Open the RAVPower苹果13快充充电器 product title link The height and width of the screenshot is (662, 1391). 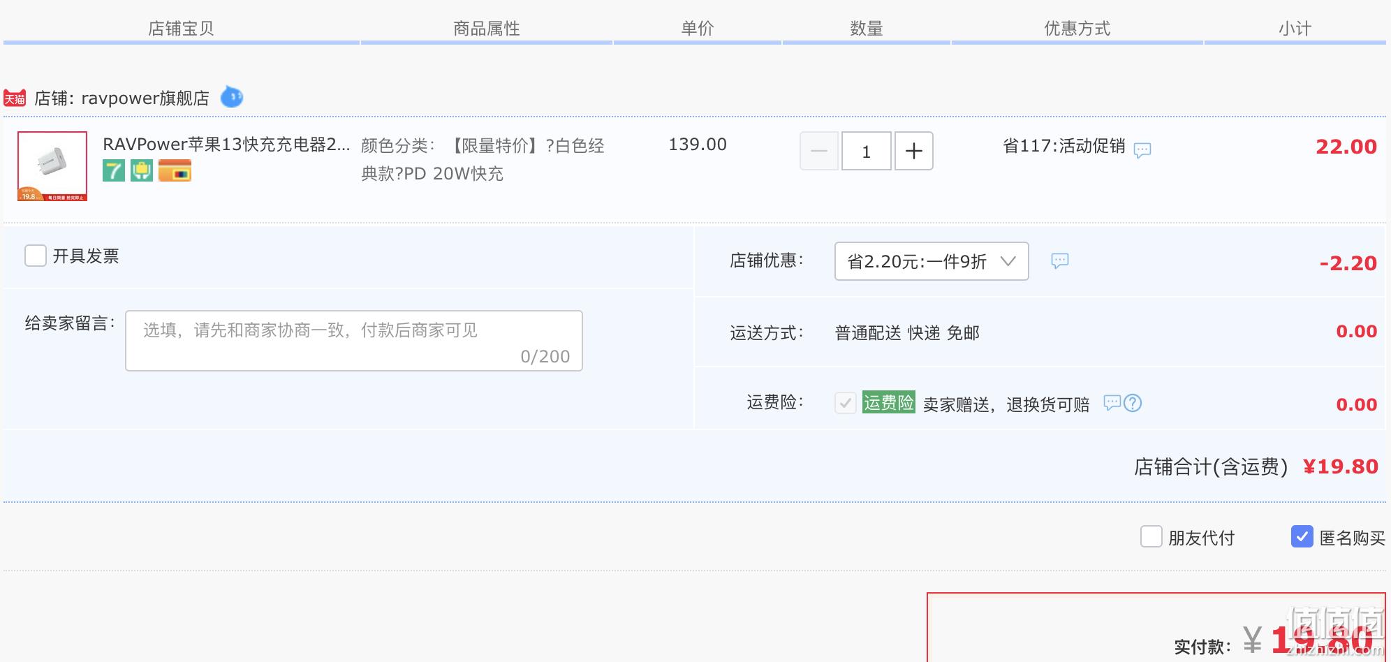click(226, 145)
